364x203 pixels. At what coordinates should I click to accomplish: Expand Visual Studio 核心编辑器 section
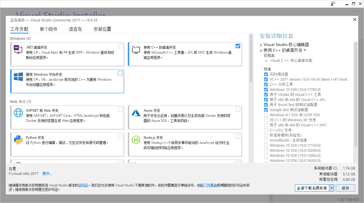click(x=261, y=45)
